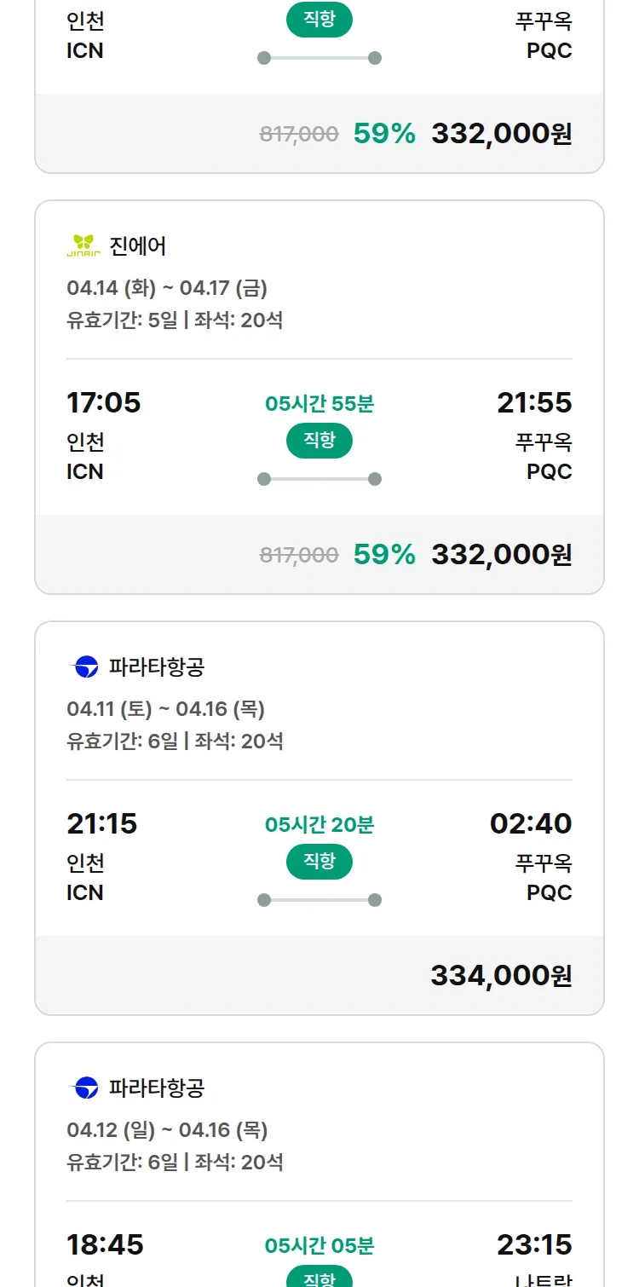This screenshot has width=639, height=1287.
Task: Click the 04.11 (토) ~ 04.16 (목) date range
Action: (x=166, y=709)
